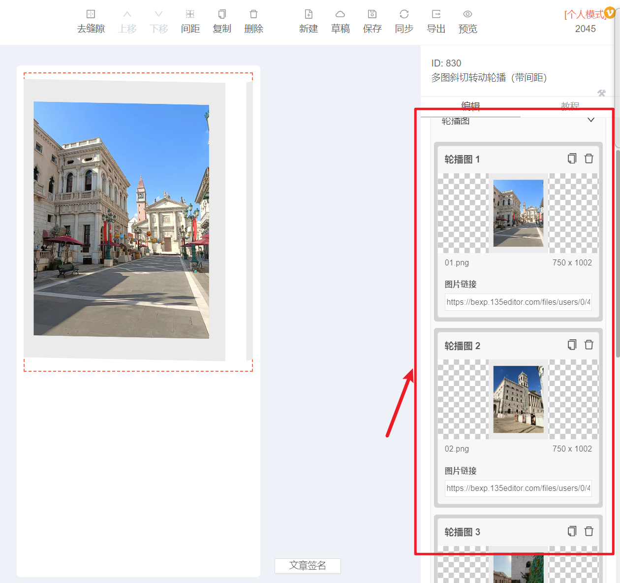
Task: Click the 02.png file name
Action: (457, 449)
